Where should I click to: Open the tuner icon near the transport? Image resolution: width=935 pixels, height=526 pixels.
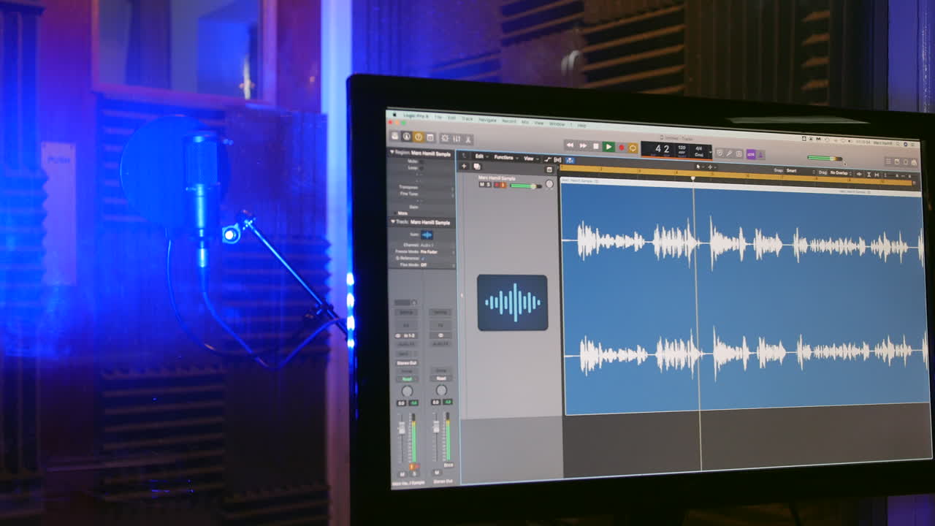pos(730,153)
